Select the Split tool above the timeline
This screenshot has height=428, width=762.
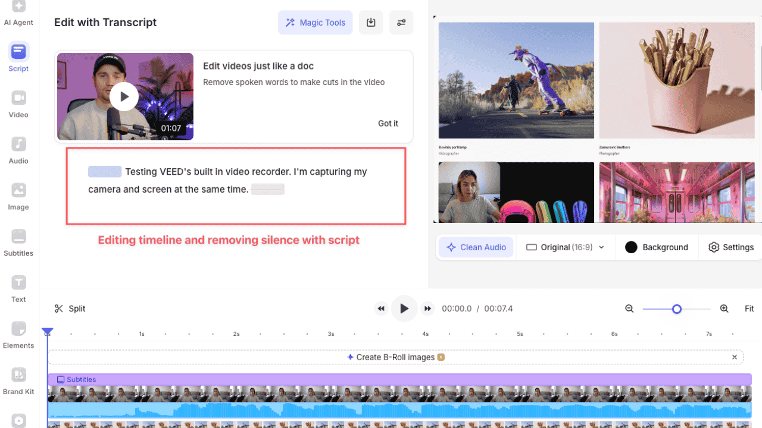point(70,309)
